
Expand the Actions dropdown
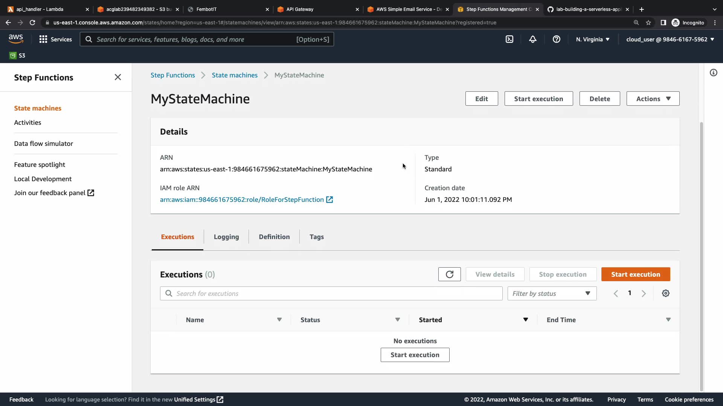tap(653, 99)
